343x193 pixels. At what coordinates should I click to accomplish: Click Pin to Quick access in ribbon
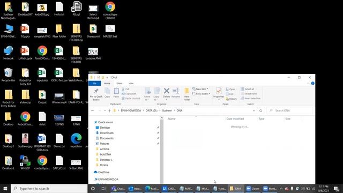pos(96,94)
